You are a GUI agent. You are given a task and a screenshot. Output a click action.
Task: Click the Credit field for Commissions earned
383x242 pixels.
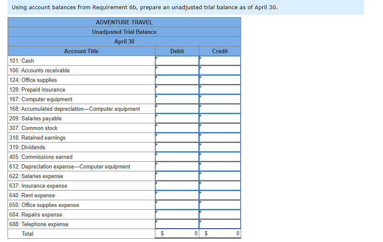click(220, 157)
